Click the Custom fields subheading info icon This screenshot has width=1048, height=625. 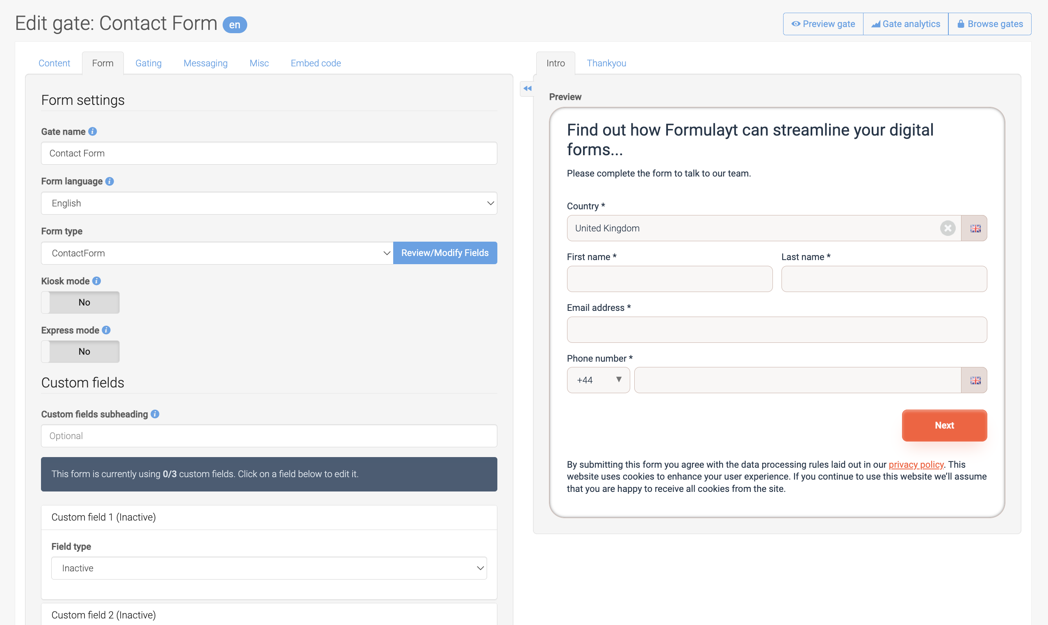pyautogui.click(x=155, y=414)
